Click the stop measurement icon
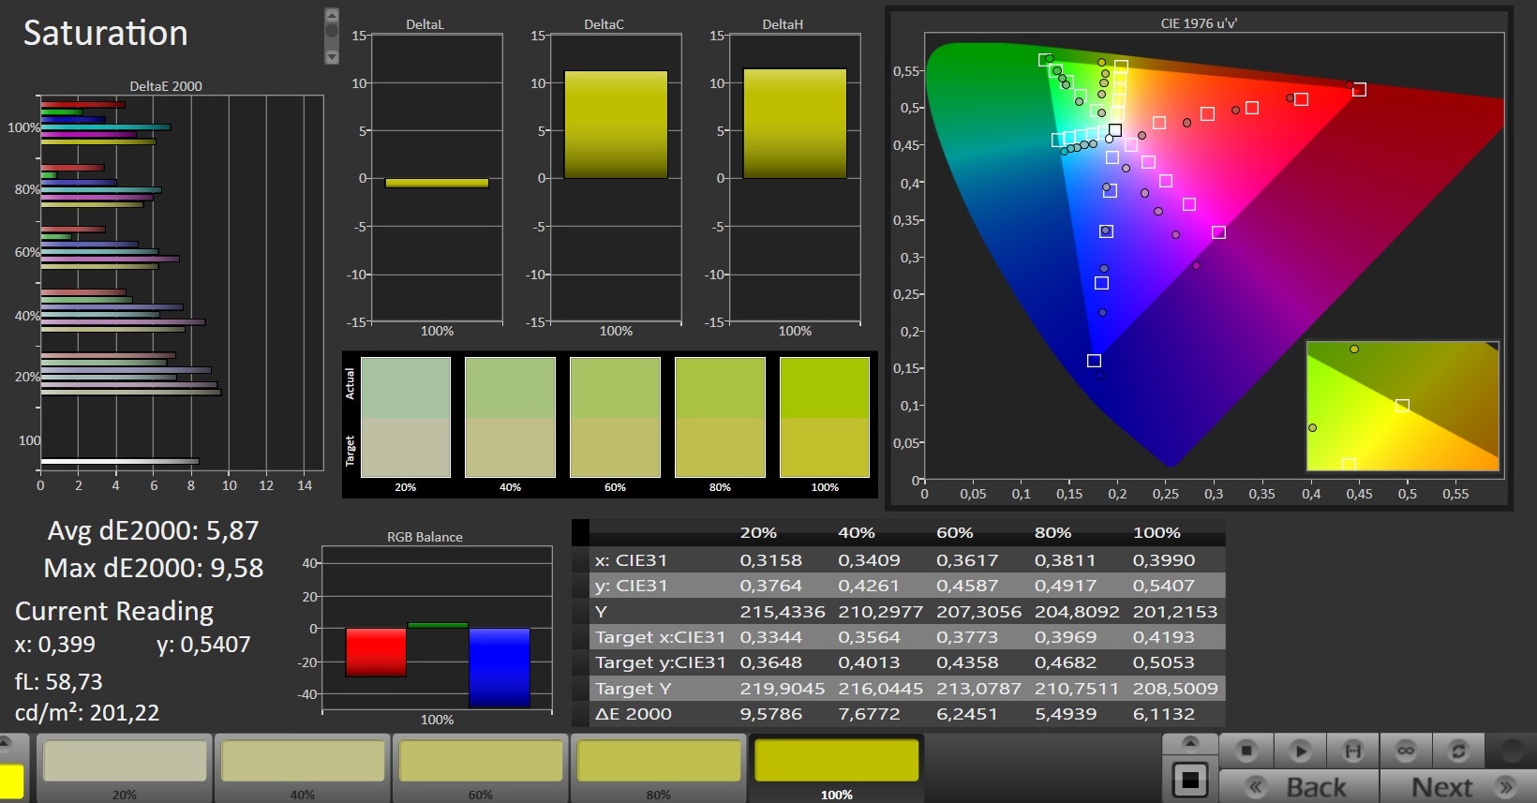1537x803 pixels. tap(1246, 751)
